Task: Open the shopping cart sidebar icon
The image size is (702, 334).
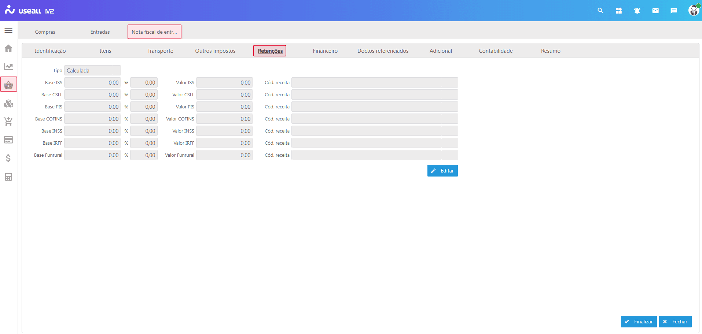Action: pos(8,122)
